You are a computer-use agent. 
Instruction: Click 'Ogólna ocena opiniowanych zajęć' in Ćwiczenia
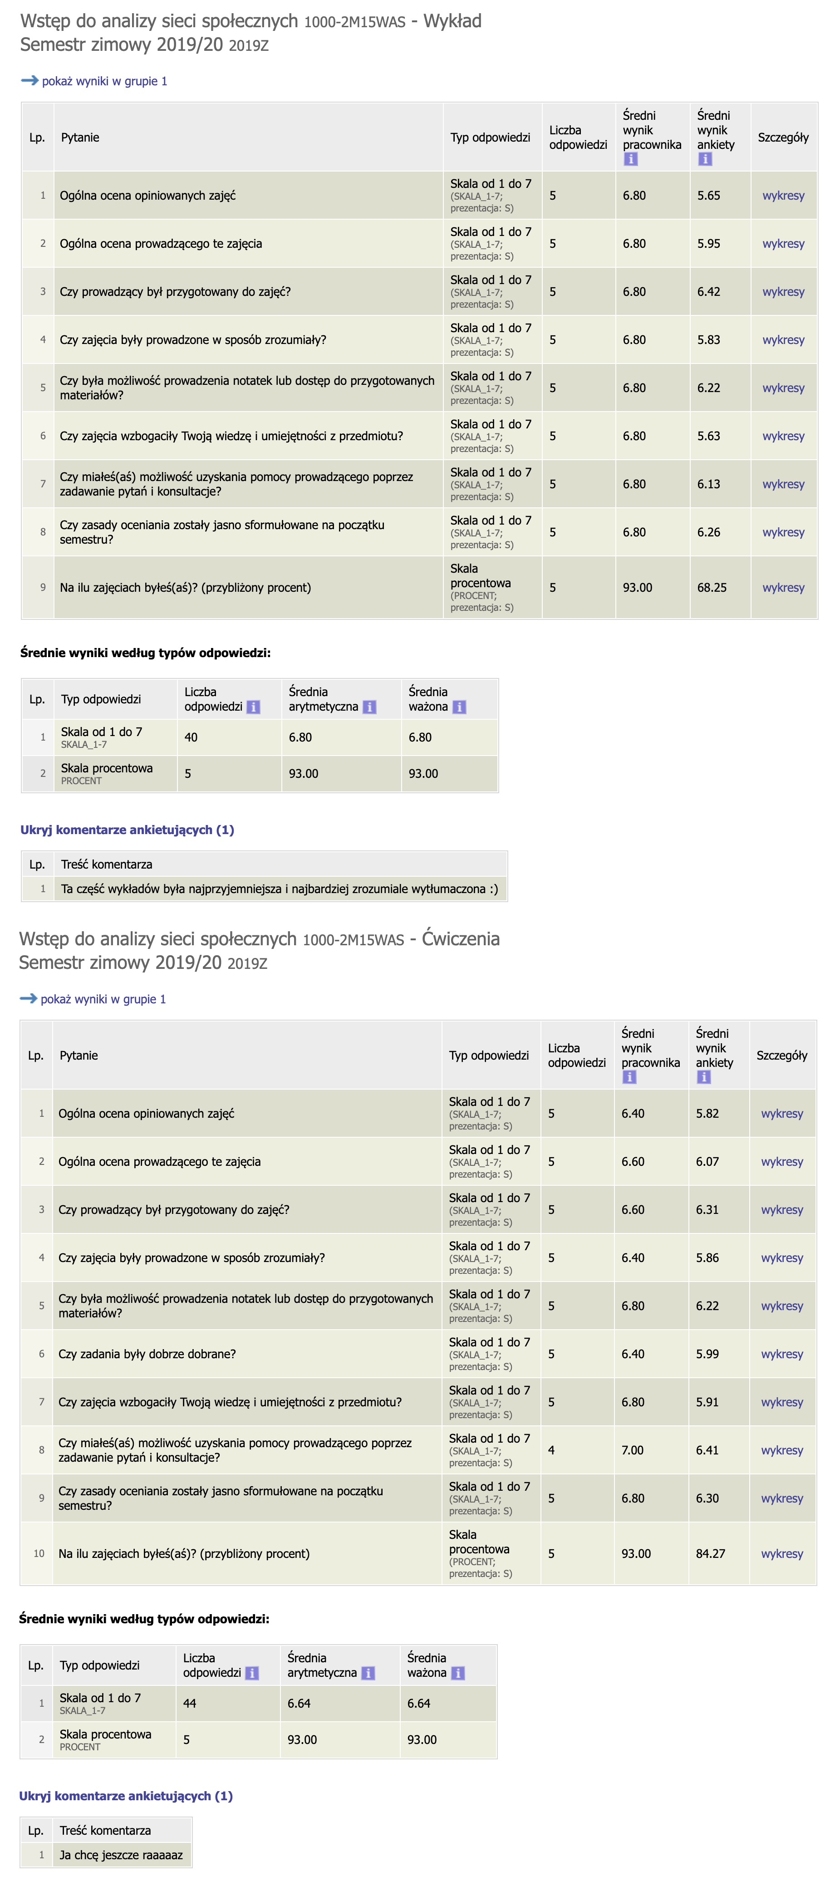point(146,1114)
